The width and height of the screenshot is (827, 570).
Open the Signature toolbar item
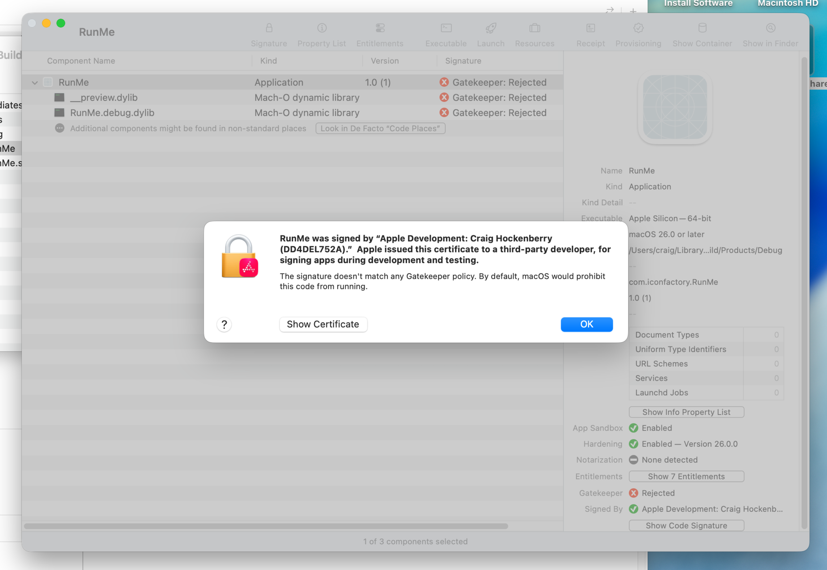(269, 35)
